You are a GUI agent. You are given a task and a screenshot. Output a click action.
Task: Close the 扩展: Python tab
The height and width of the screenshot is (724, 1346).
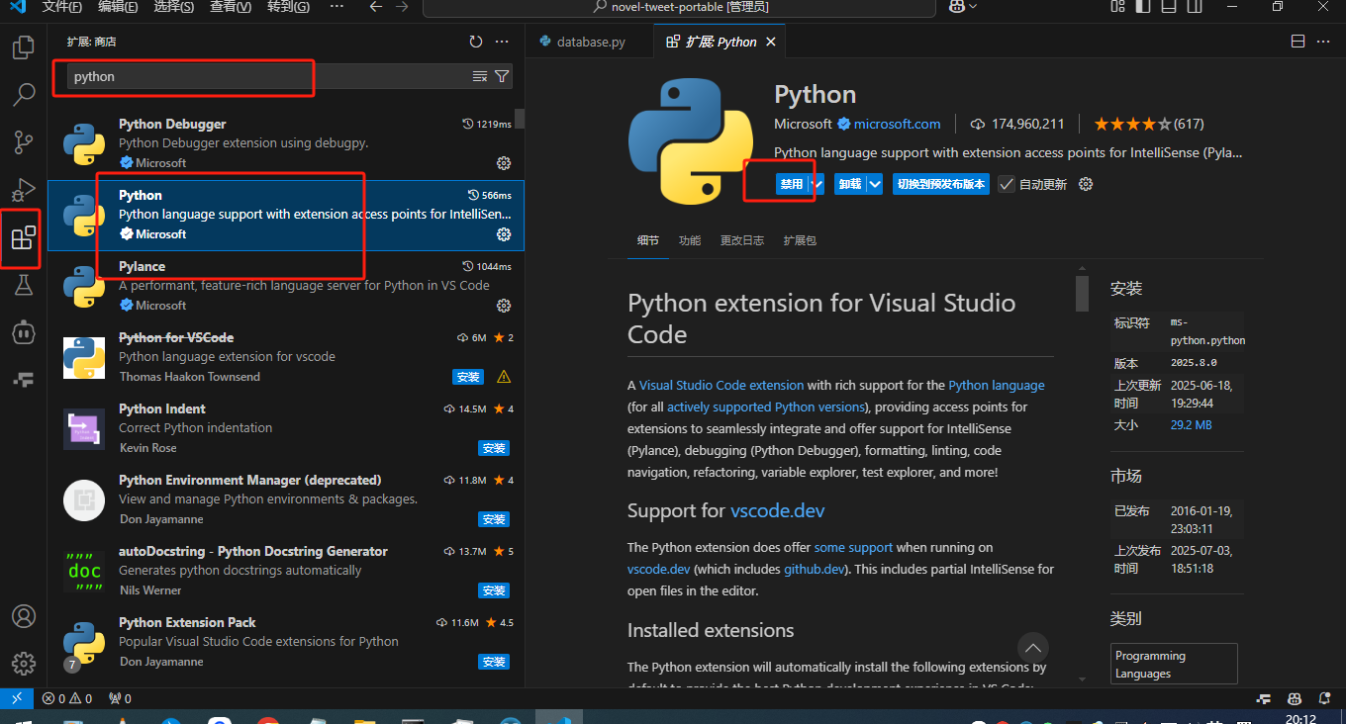tap(771, 42)
